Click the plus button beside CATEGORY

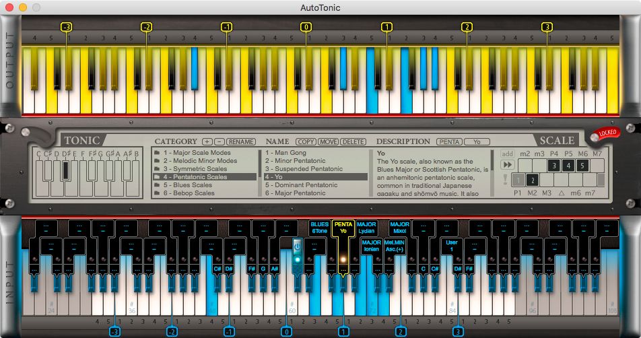(x=207, y=142)
